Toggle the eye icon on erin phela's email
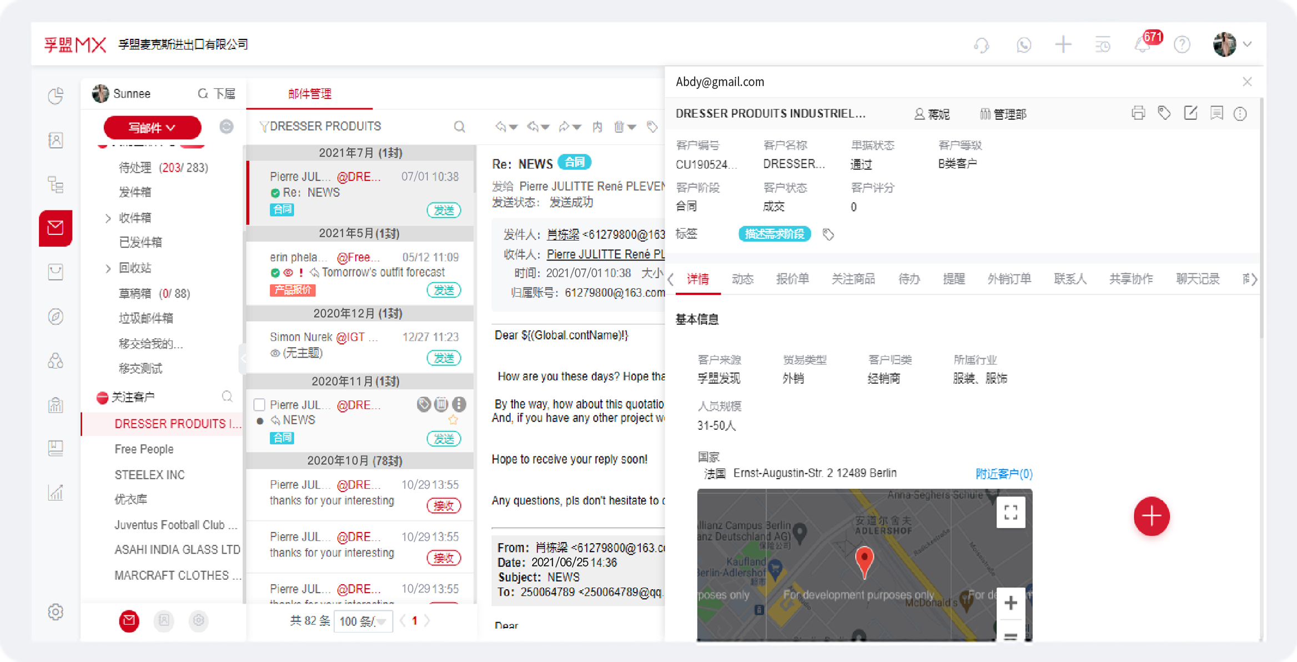Screen dimensions: 1297x662 click(288, 272)
